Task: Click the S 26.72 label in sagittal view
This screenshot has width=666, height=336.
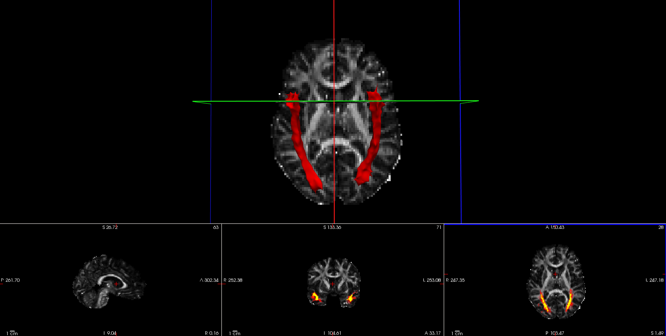Action: [x=110, y=228]
